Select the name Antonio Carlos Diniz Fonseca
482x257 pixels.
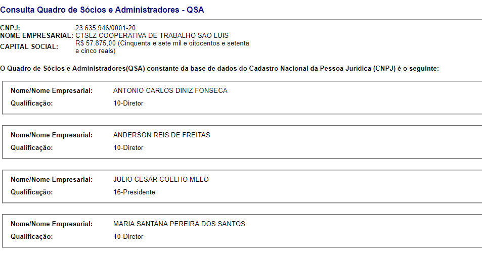click(170, 91)
